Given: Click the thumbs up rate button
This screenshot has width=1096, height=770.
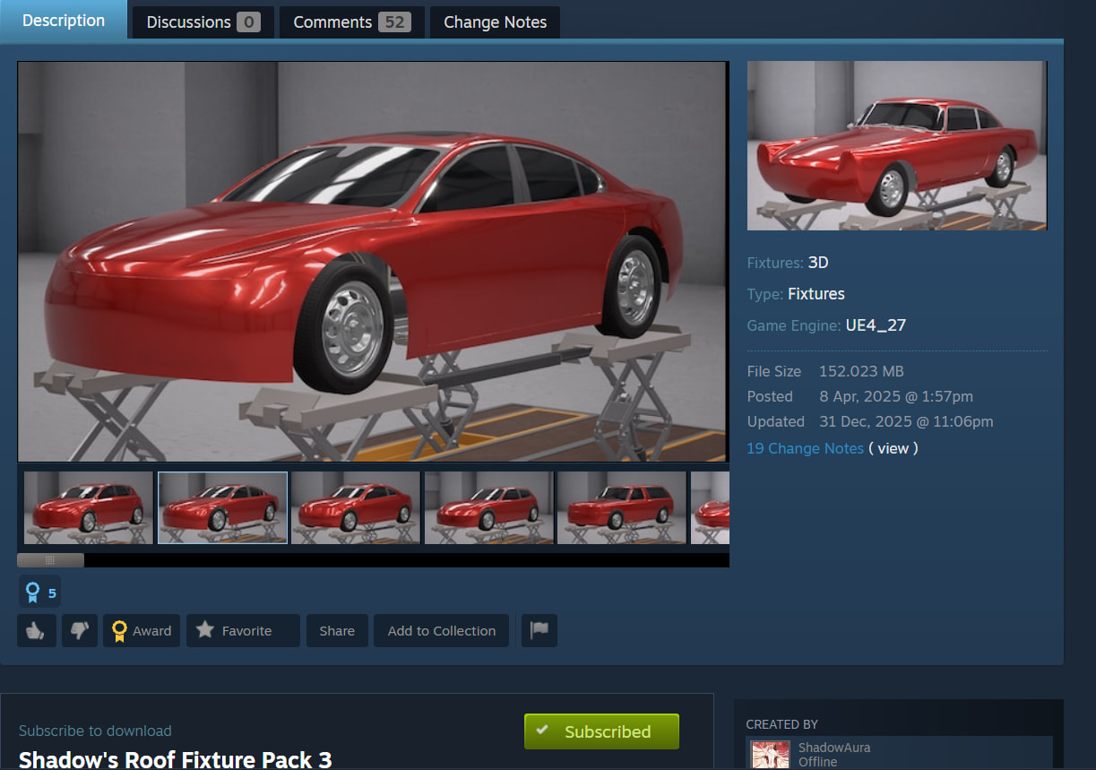Looking at the screenshot, I should [x=37, y=631].
